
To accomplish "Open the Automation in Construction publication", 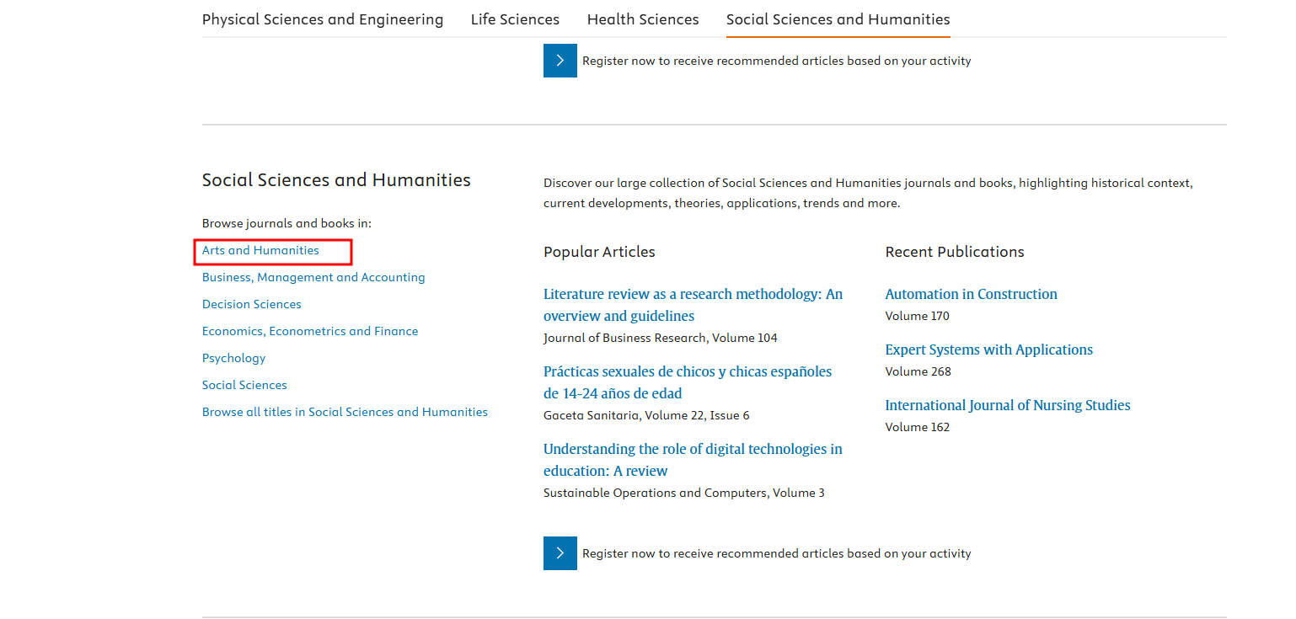I will pyautogui.click(x=971, y=294).
